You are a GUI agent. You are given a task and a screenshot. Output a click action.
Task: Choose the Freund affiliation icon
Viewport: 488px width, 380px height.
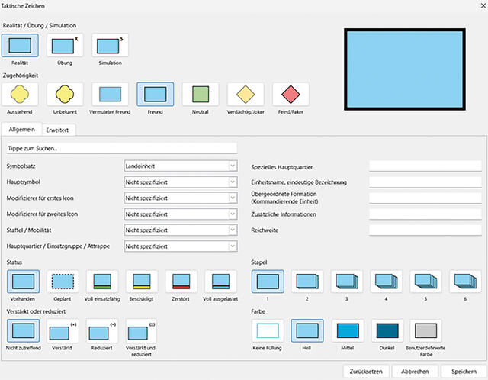(156, 94)
